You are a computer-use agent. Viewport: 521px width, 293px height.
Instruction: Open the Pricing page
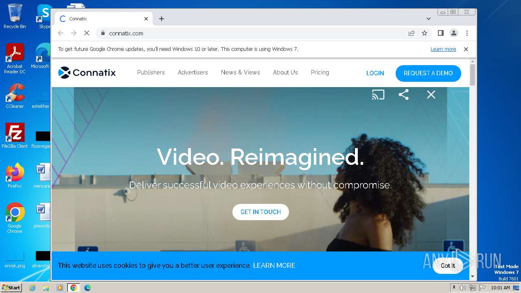[x=320, y=72]
